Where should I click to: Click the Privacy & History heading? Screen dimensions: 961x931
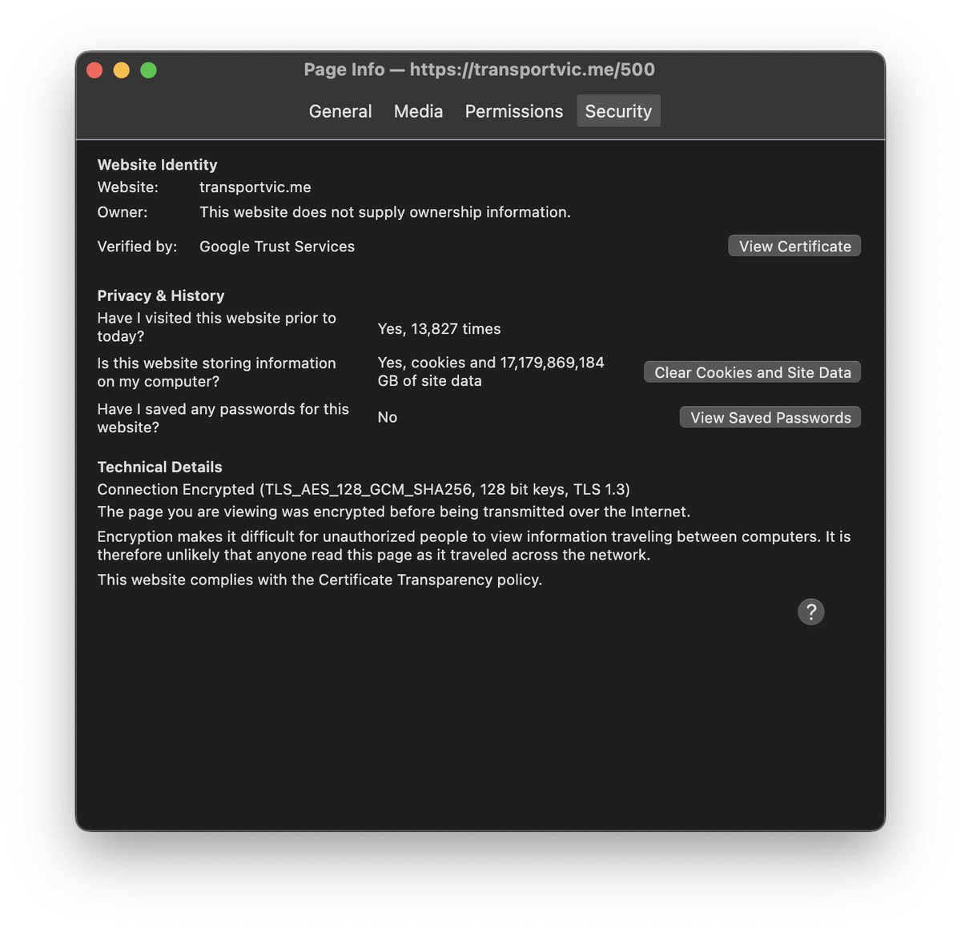pyautogui.click(x=161, y=295)
